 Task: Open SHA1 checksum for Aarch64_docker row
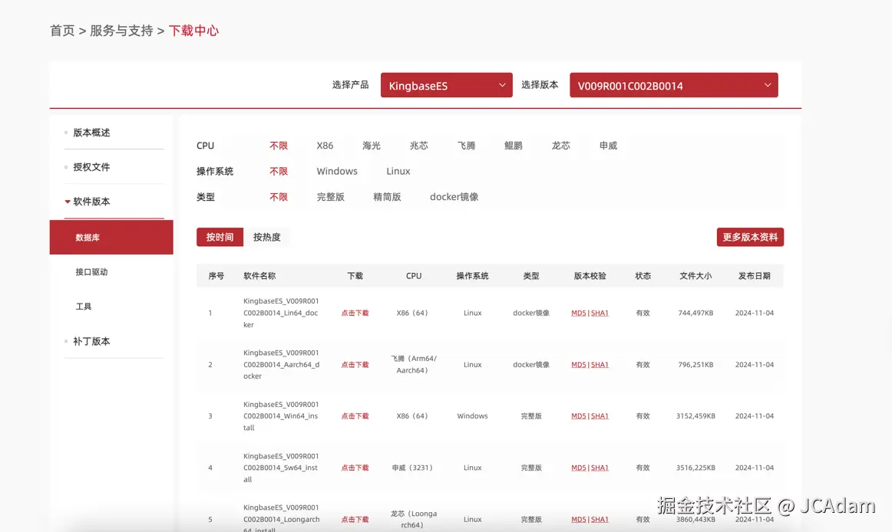600,365
